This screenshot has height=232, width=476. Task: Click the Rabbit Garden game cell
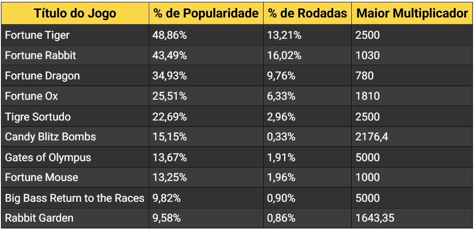39,218
